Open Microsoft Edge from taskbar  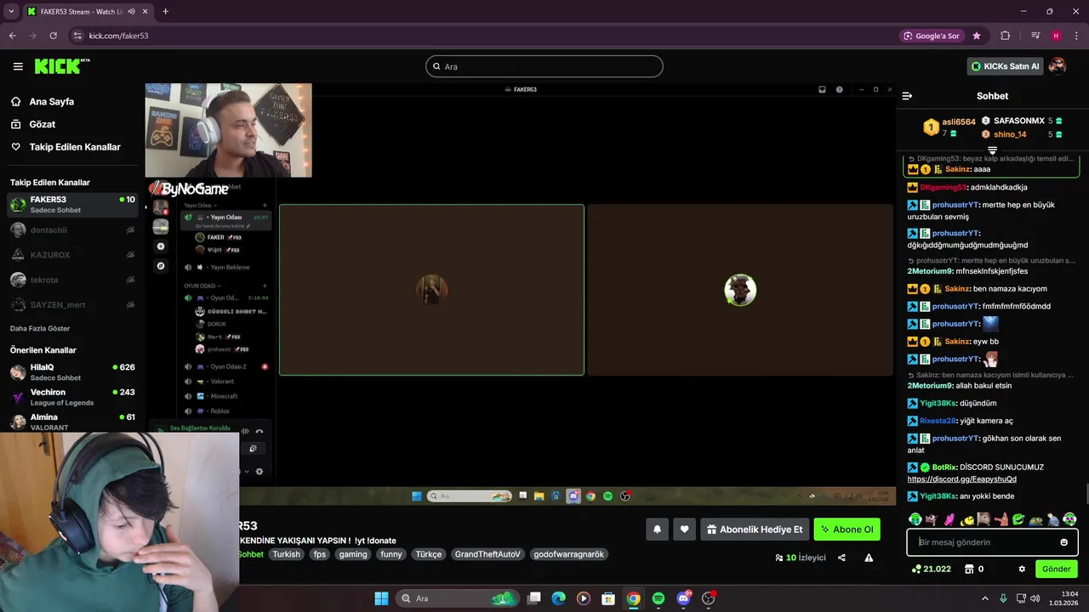click(558, 598)
